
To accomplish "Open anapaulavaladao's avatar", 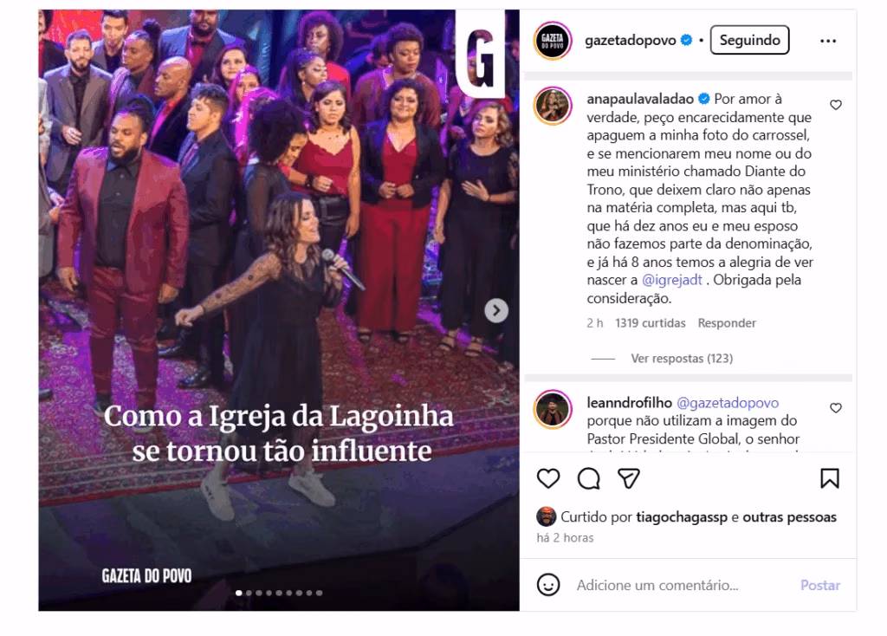I will [553, 106].
